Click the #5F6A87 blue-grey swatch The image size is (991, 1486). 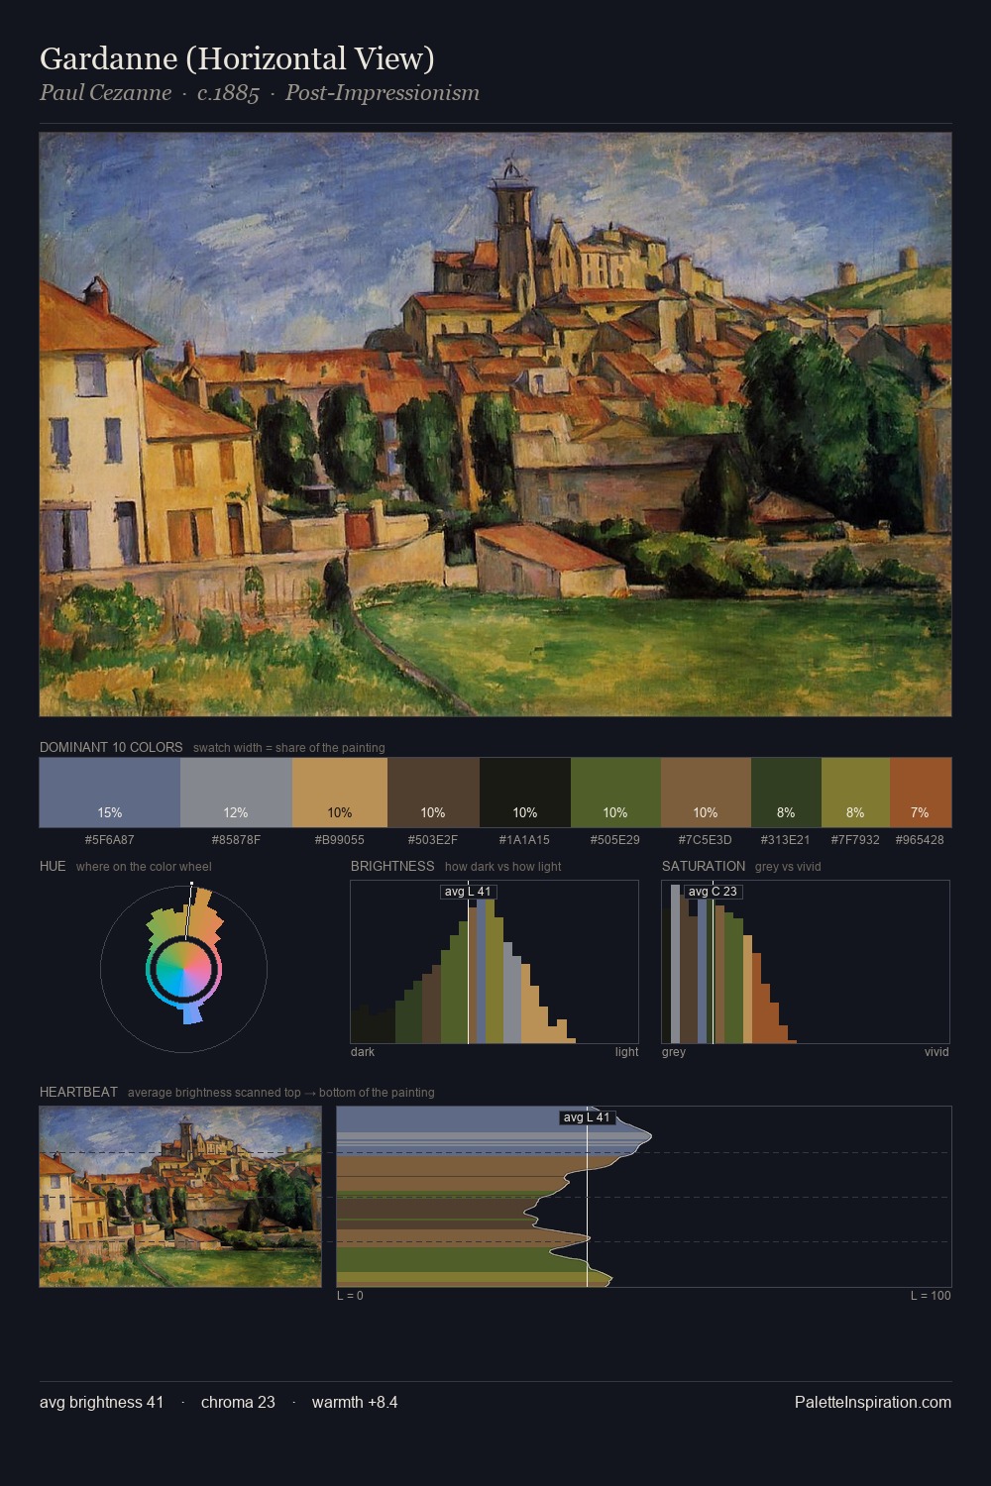click(x=110, y=792)
